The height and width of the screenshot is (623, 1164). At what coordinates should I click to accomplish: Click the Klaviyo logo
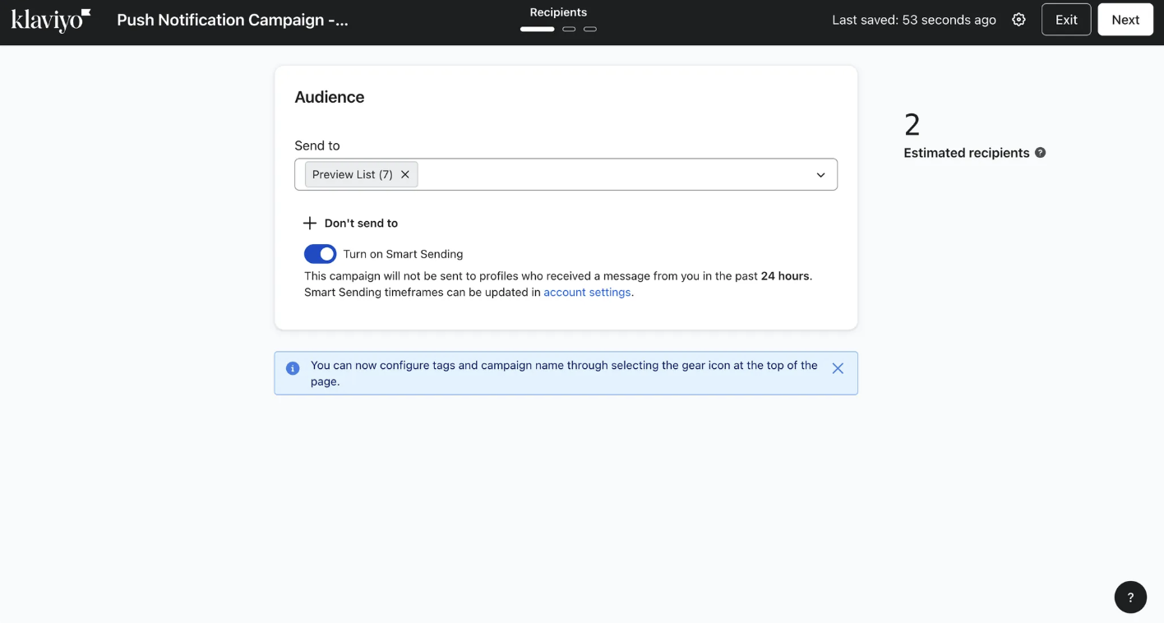coord(51,20)
